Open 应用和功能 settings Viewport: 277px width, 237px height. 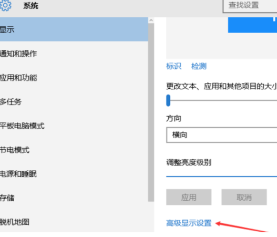(74, 78)
